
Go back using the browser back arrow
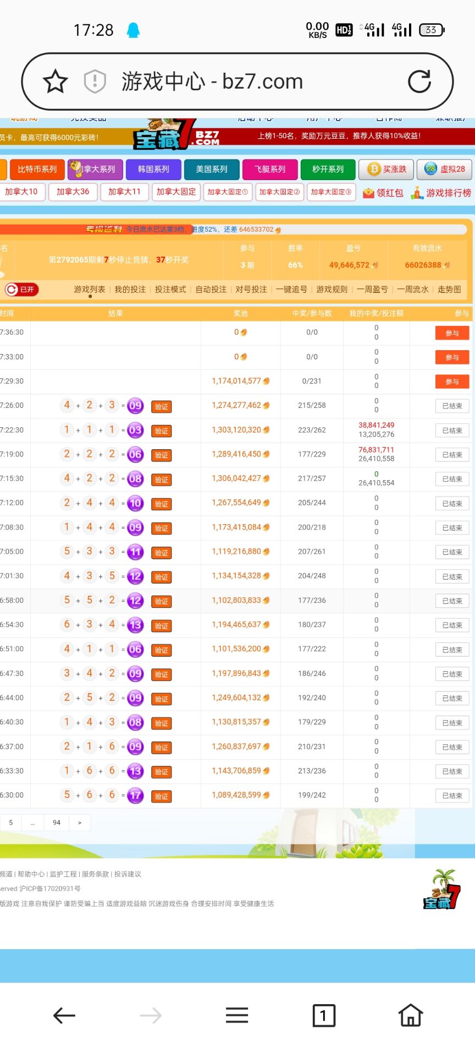64,1016
